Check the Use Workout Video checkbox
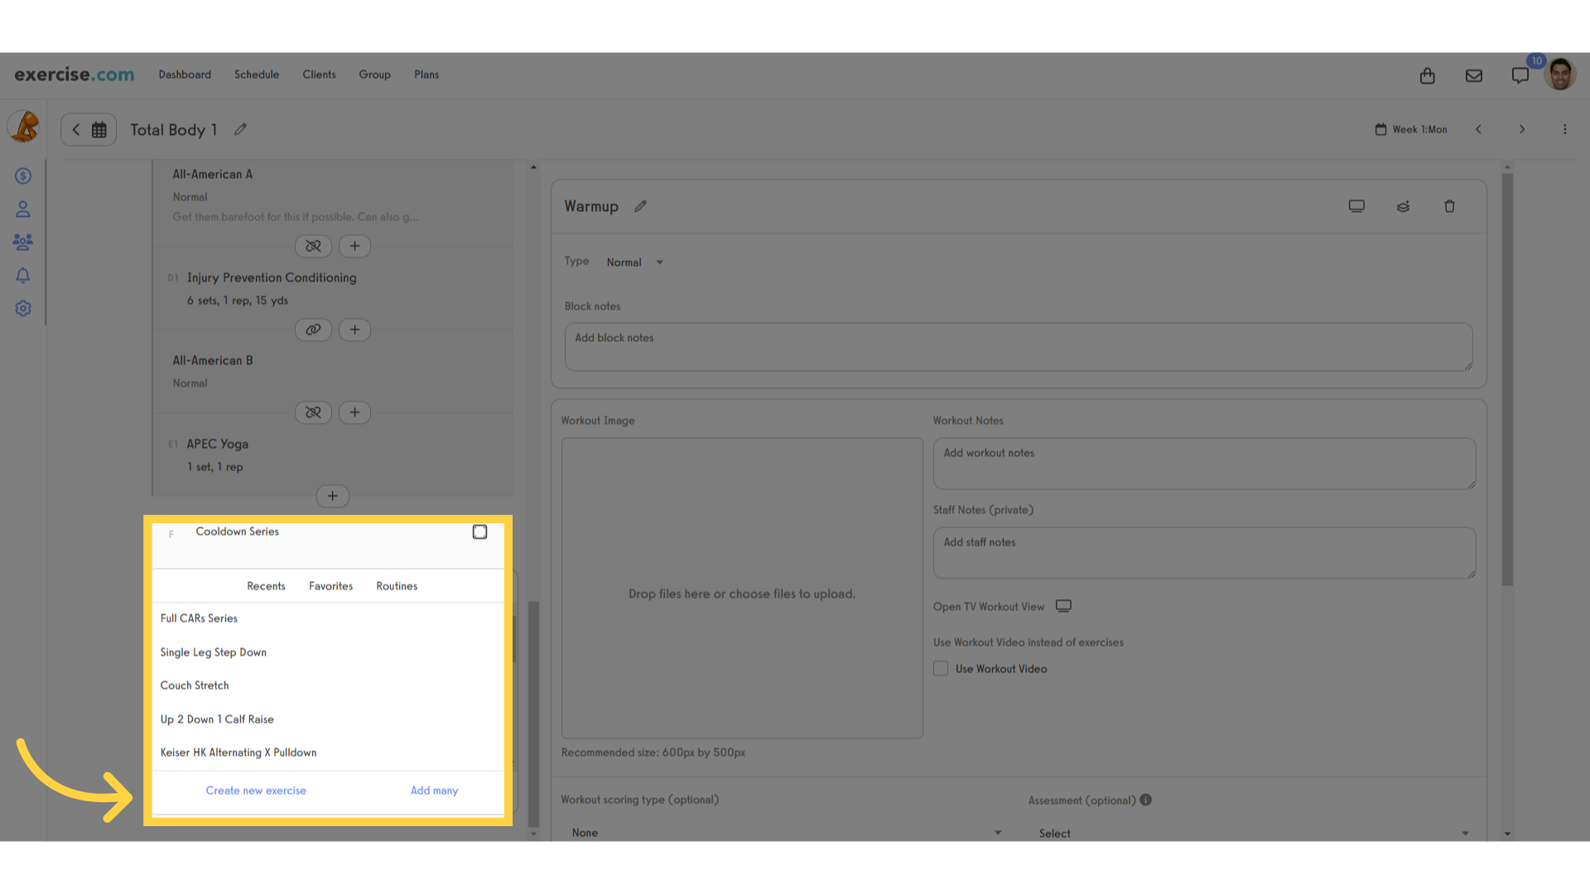 941,668
